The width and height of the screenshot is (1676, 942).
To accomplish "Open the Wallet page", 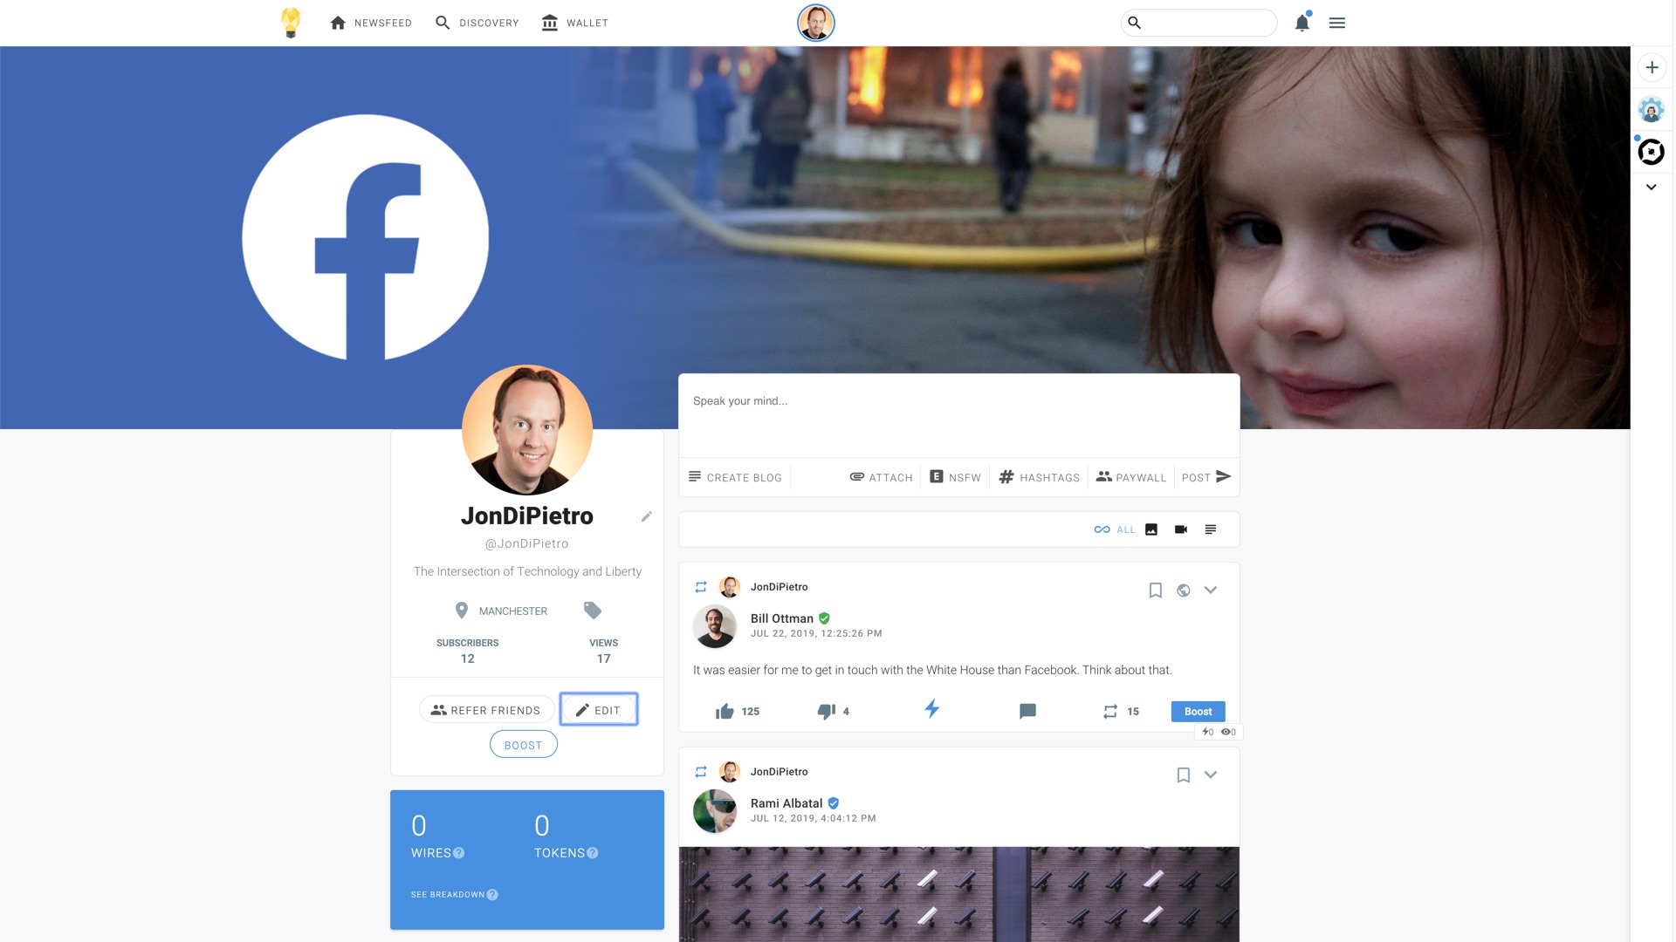I will tap(574, 23).
